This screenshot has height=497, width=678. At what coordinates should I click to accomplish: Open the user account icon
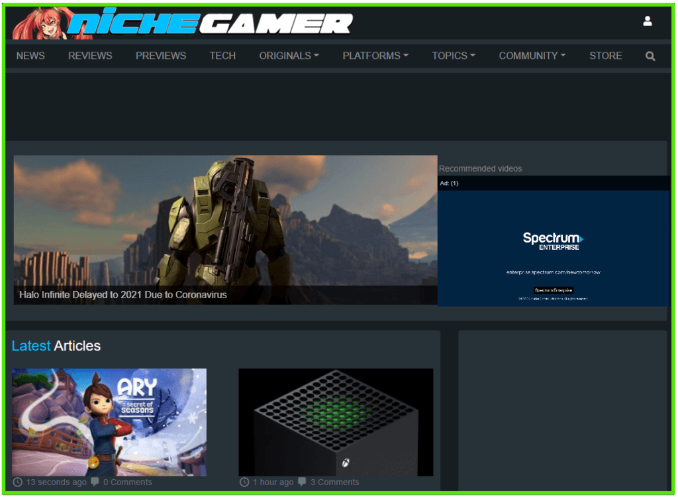point(647,21)
